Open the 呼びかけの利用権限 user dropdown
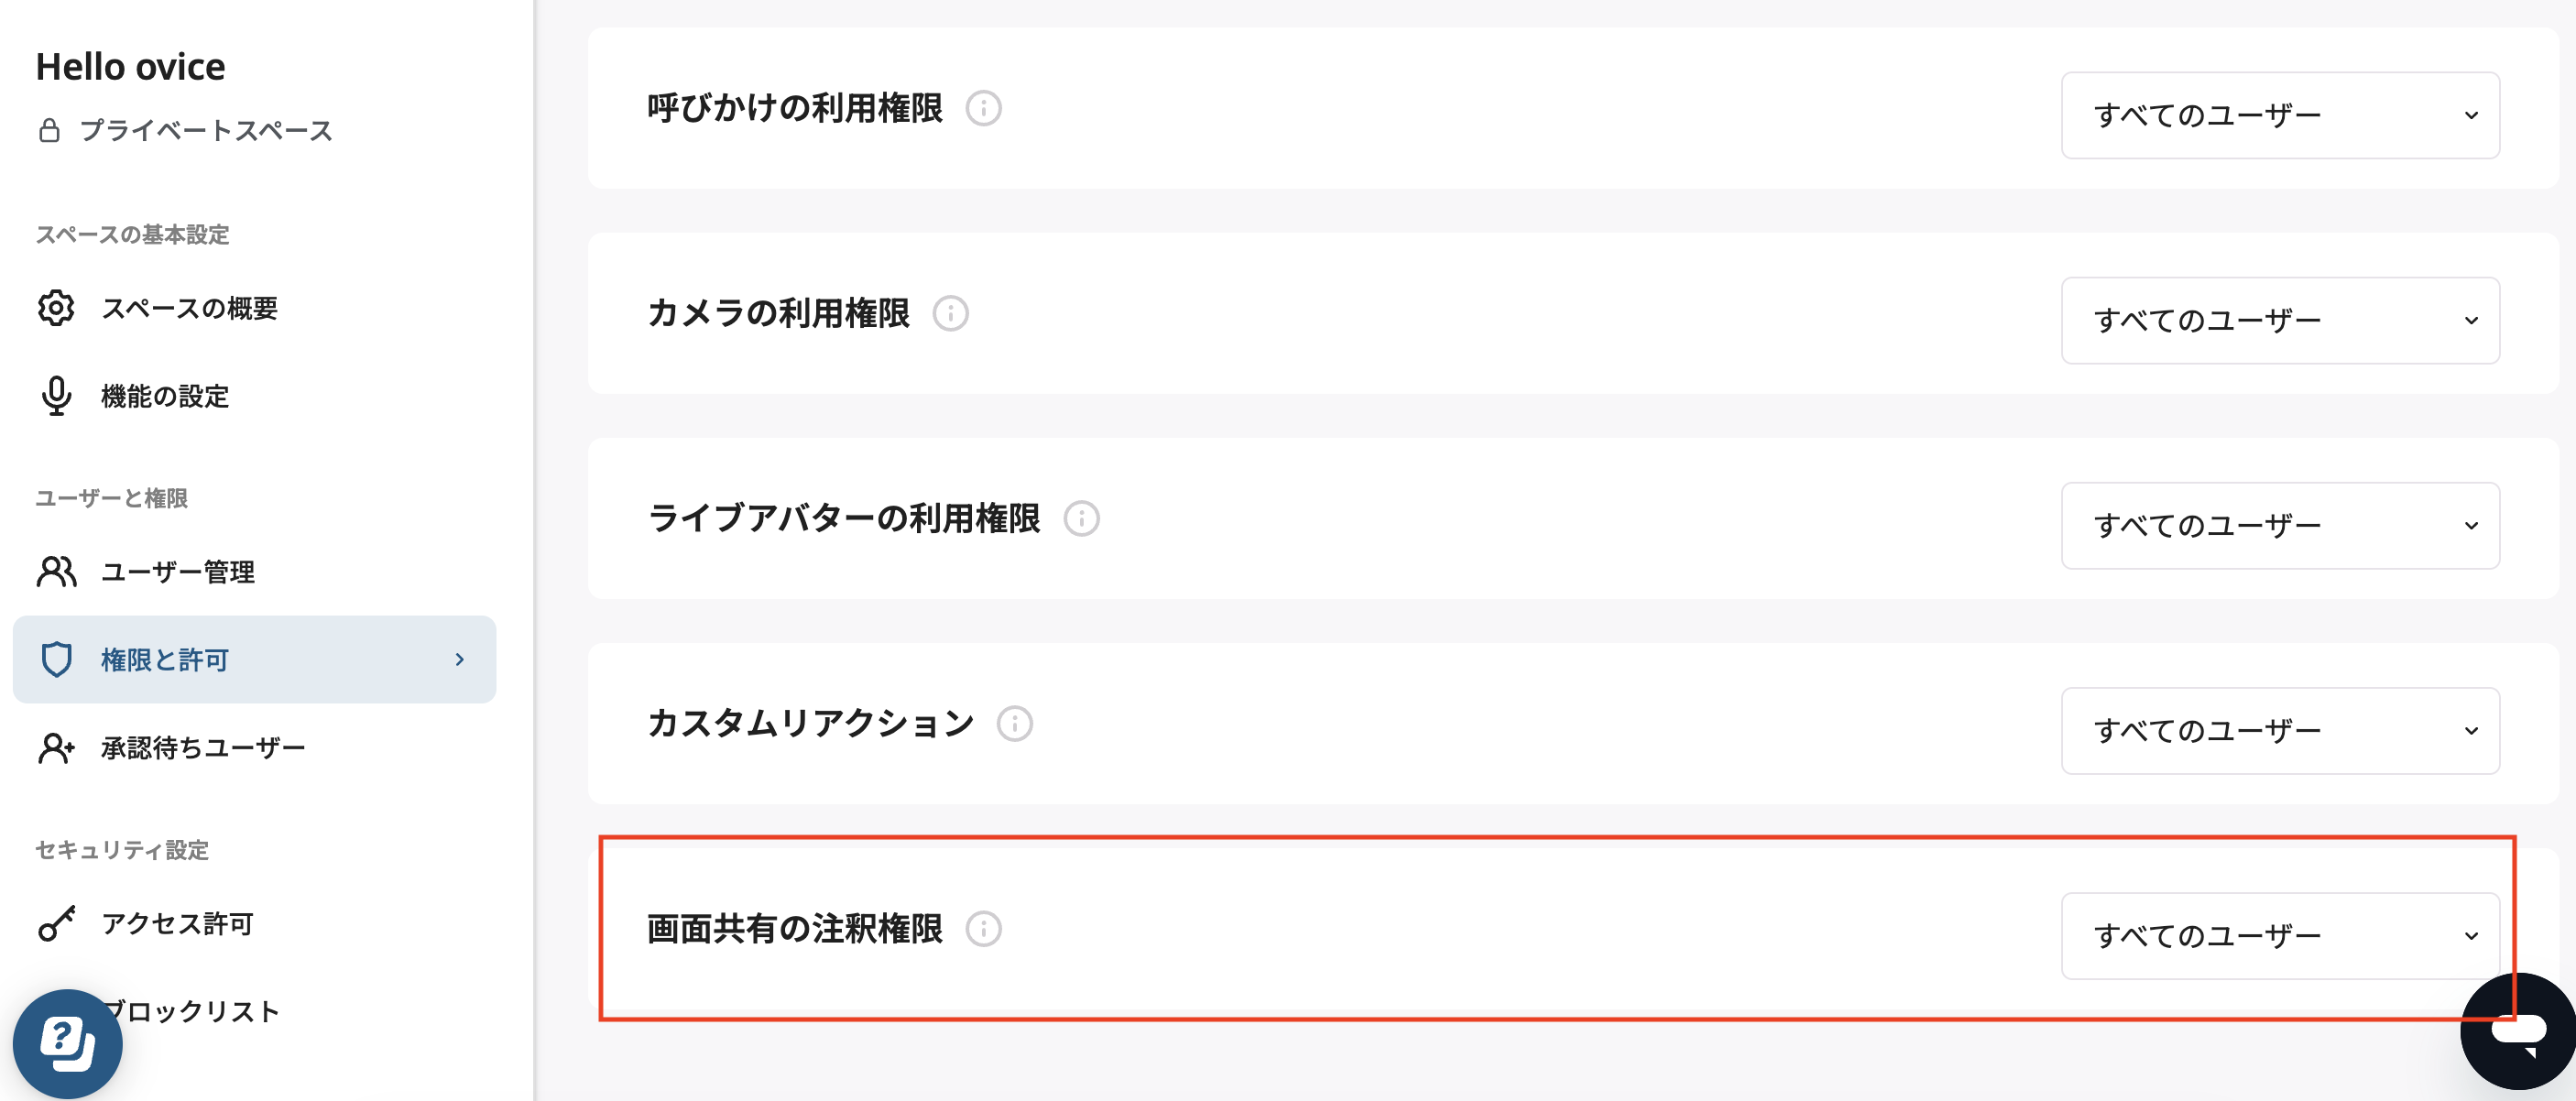Screen dimensions: 2576x1101 pos(2280,115)
